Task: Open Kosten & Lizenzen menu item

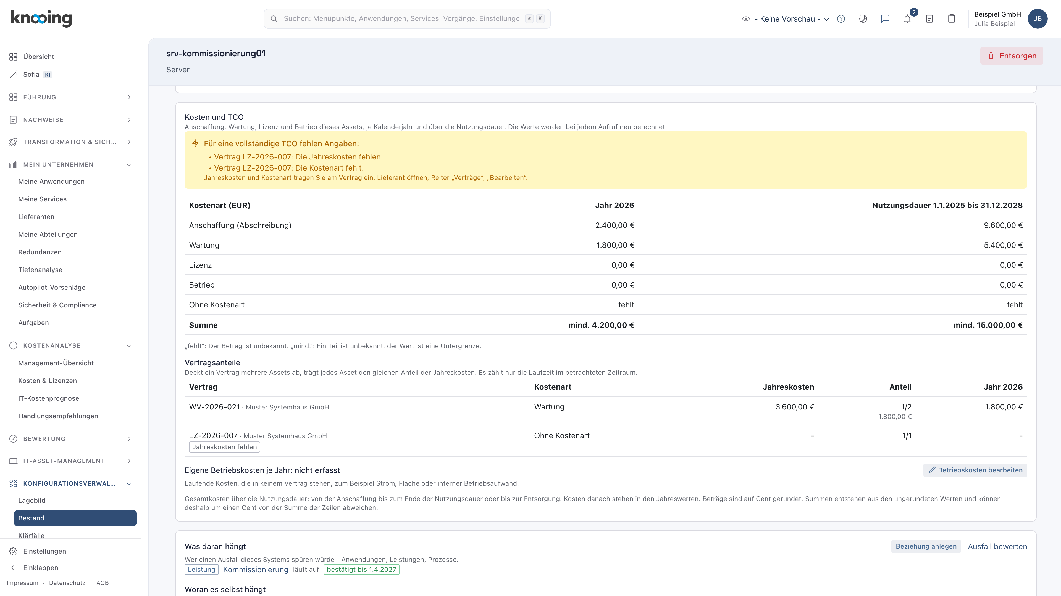Action: point(47,381)
